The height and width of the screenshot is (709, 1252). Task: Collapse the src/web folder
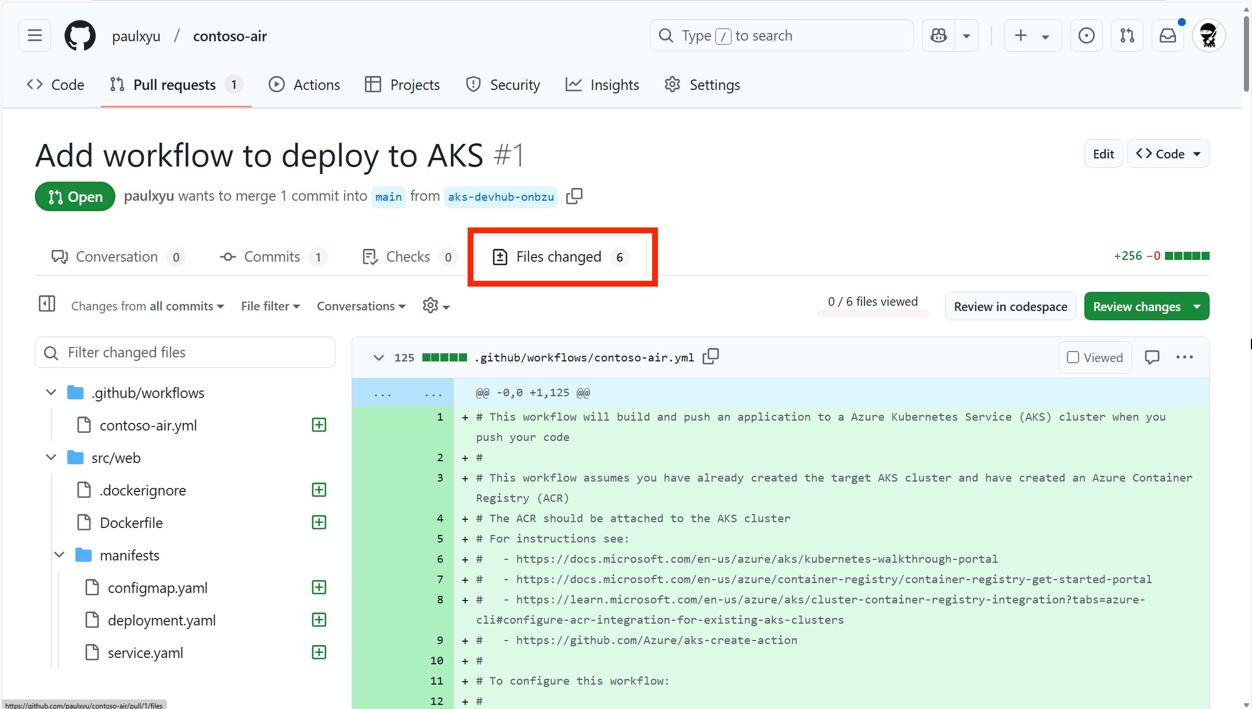tap(51, 458)
